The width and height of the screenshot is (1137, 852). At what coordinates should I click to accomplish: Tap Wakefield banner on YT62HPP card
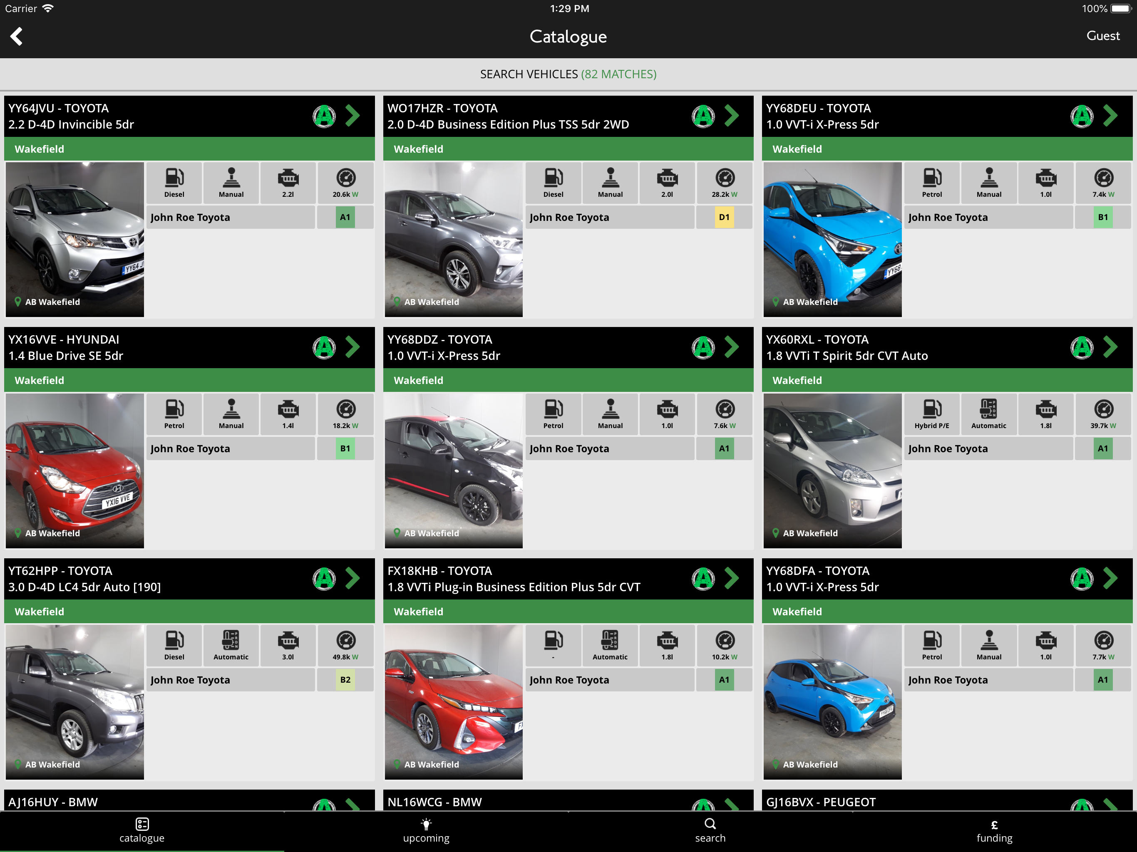190,612
